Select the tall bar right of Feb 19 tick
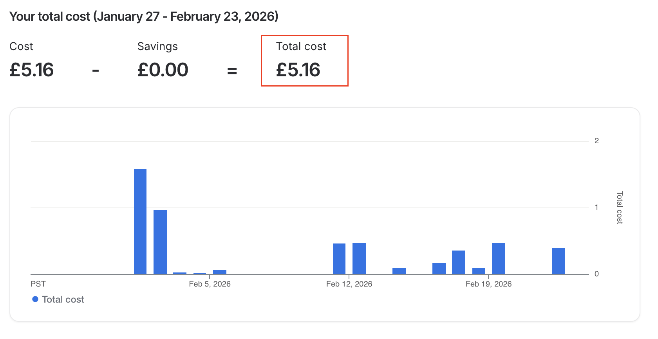This screenshot has height=339, width=658. [499, 258]
